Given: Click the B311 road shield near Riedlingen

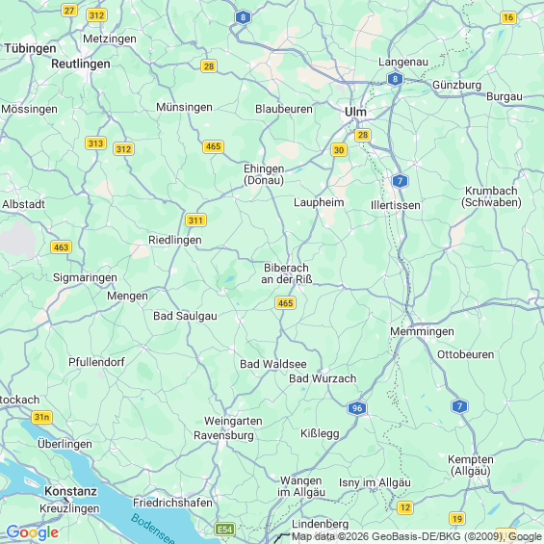Looking at the screenshot, I should pyautogui.click(x=195, y=220).
